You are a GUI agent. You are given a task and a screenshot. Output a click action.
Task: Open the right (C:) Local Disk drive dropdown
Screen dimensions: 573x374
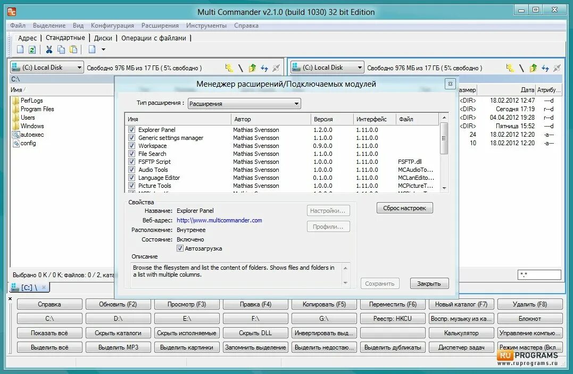coord(327,67)
